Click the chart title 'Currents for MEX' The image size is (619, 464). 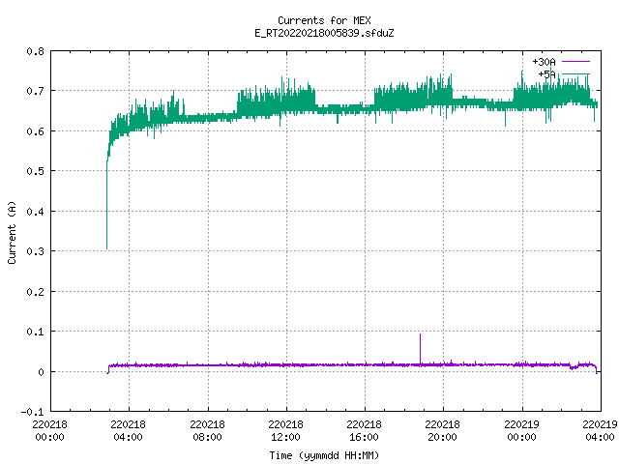tap(324, 20)
